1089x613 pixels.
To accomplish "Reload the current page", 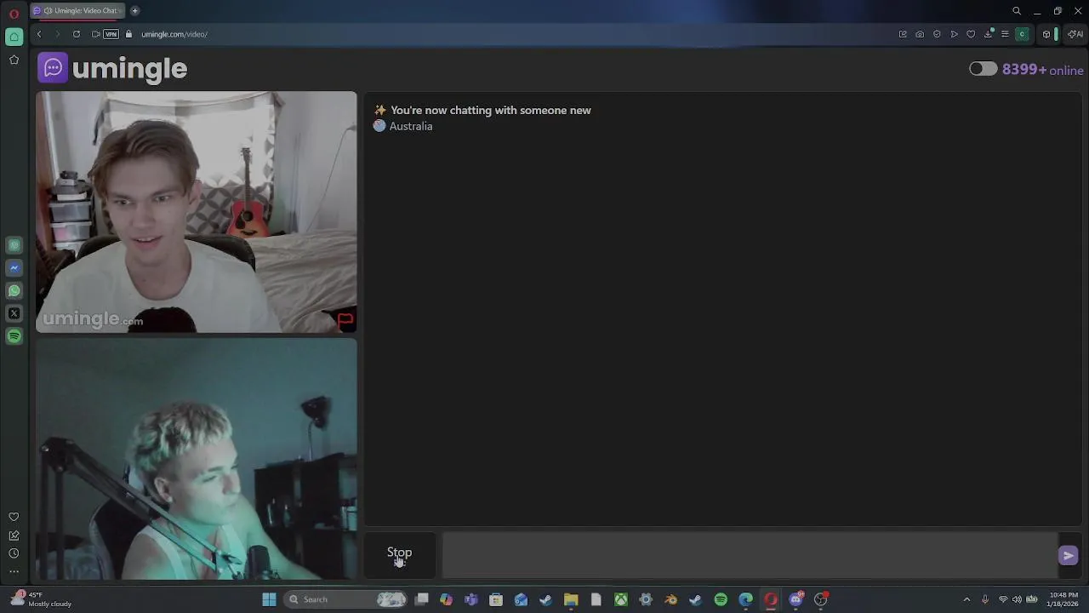I will [77, 34].
